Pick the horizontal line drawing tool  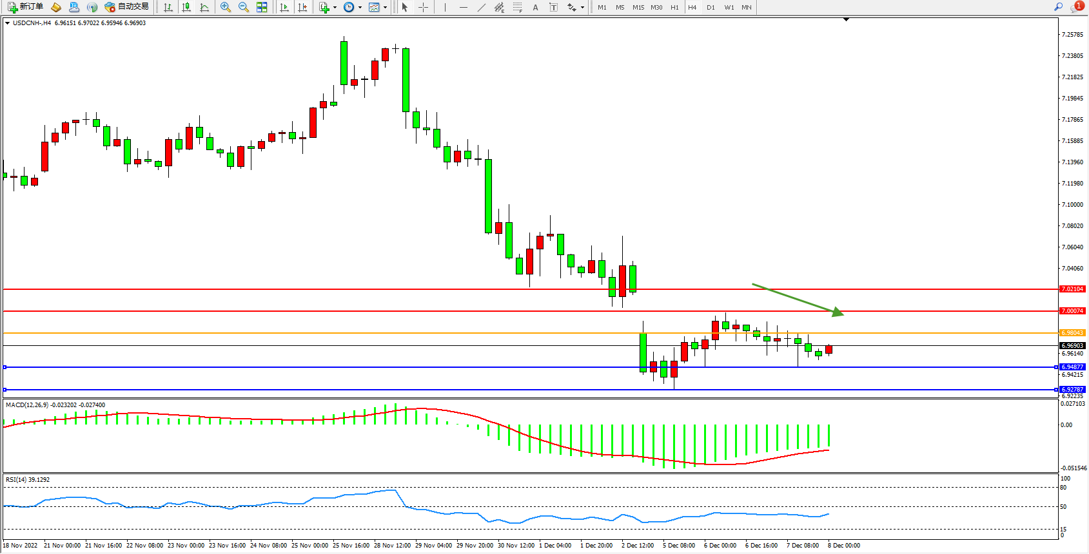(x=464, y=7)
